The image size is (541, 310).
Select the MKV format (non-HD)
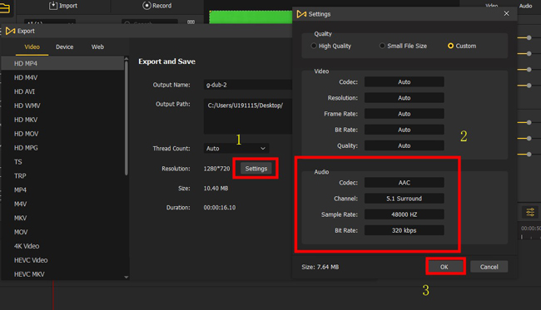(62, 218)
